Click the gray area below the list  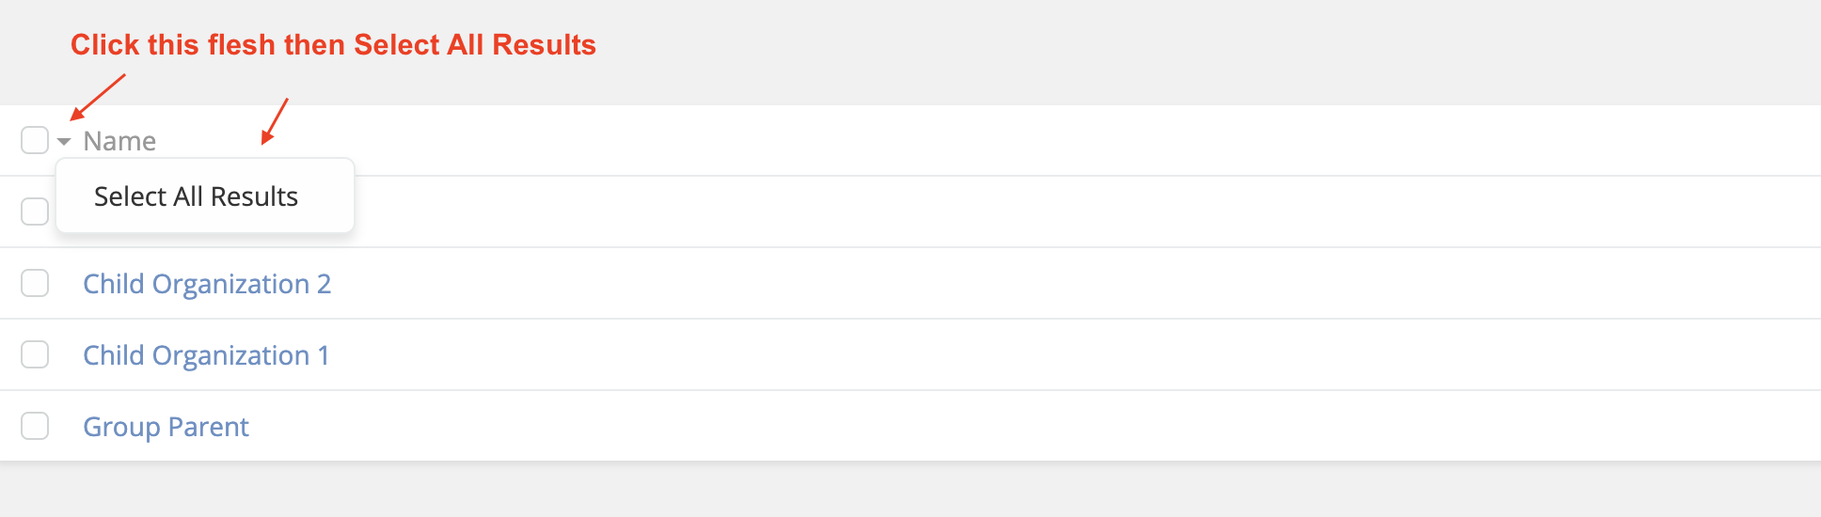pos(910,491)
